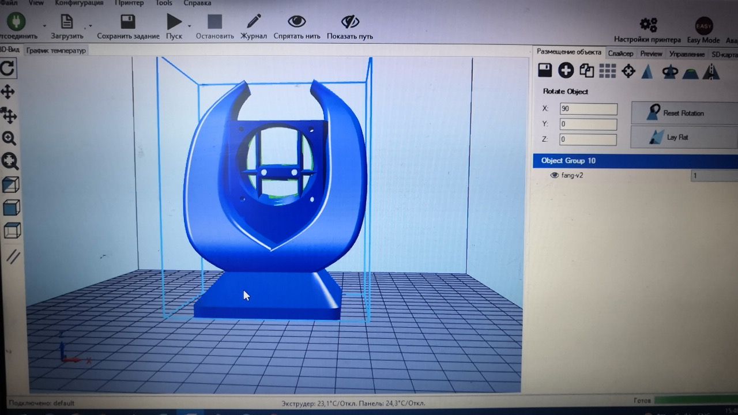The width and height of the screenshot is (738, 415).
Task: Select the move viewpoint four-arrow tool
Action: pyautogui.click(x=8, y=92)
